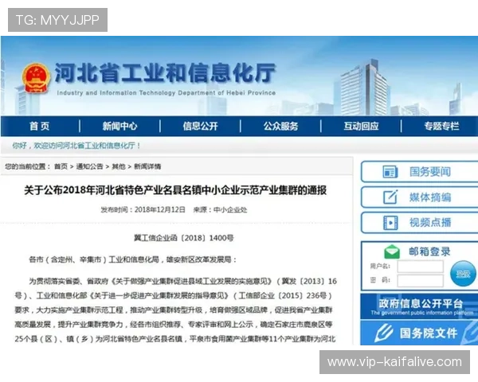
Task: Click the 密码 input field
Action: 421,281
